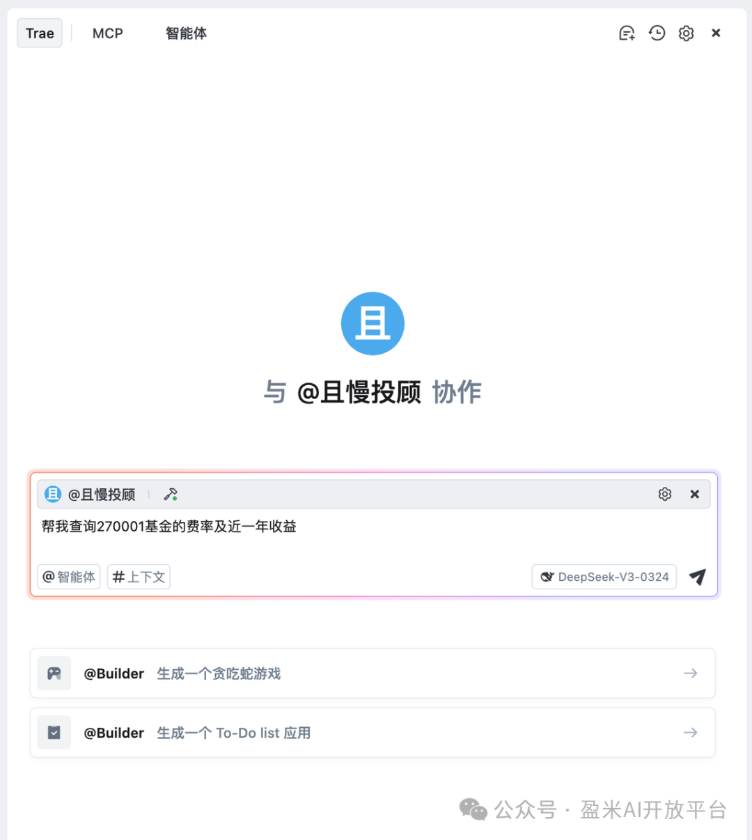
Task: Focus the message input with 270001 query
Action: point(373,527)
